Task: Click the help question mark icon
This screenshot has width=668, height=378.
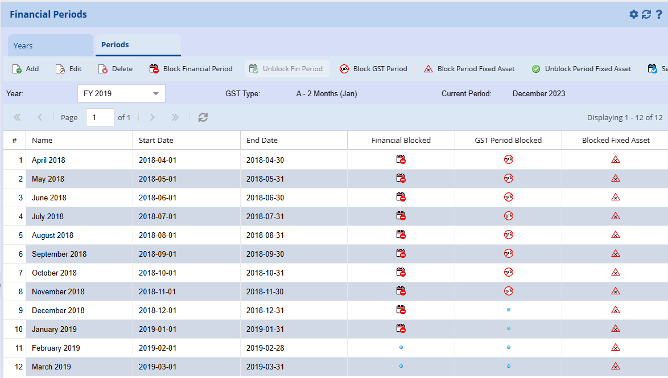Action: coord(659,14)
